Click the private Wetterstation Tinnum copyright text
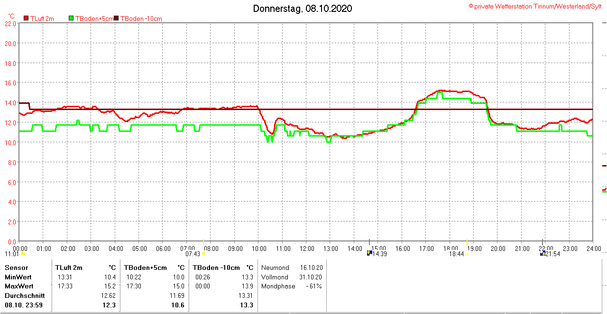Viewport: 607px width, 314px height. click(535, 6)
